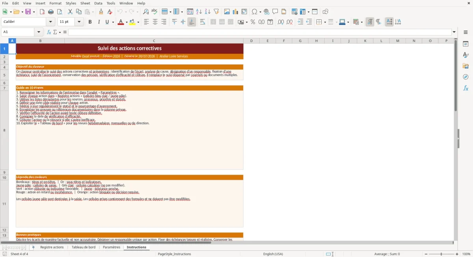This screenshot has height=257, width=473.
Task: Click the Define Print Area icon
Action: (294, 12)
